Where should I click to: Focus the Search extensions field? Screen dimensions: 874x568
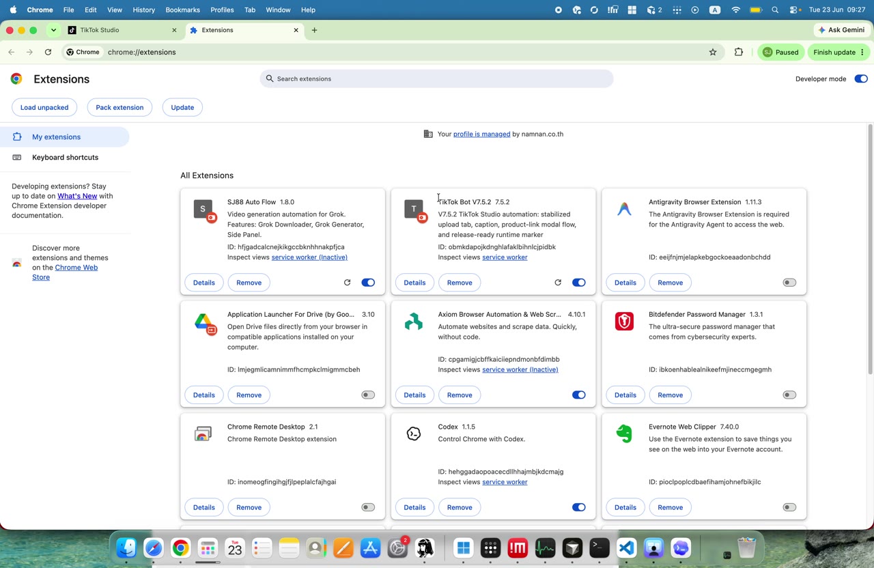pos(436,79)
